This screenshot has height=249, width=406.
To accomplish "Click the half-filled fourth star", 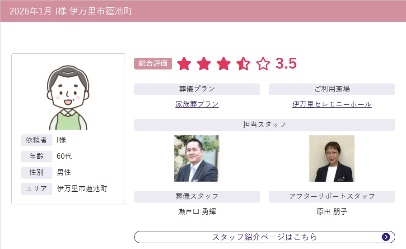I will coord(243,64).
